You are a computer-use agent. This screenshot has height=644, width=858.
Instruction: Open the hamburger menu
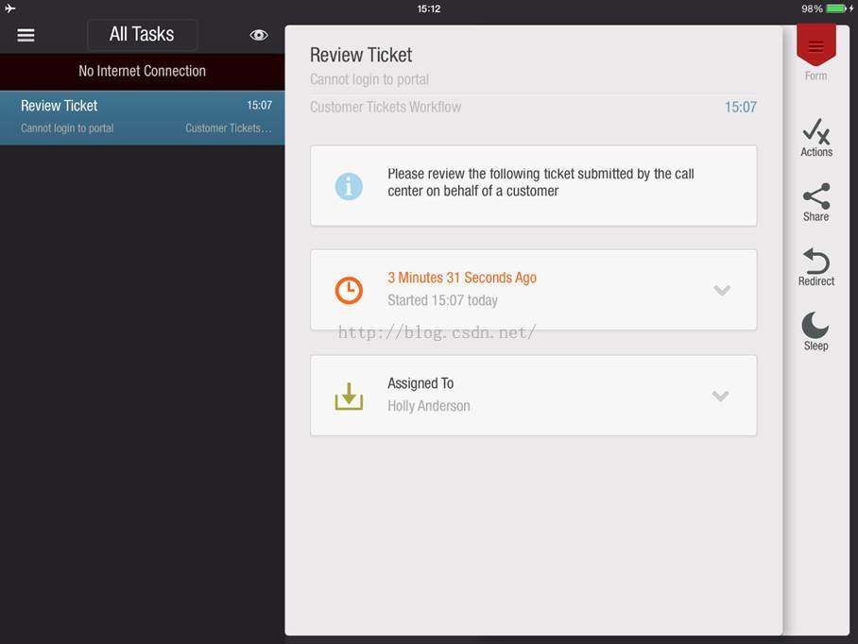tap(26, 35)
